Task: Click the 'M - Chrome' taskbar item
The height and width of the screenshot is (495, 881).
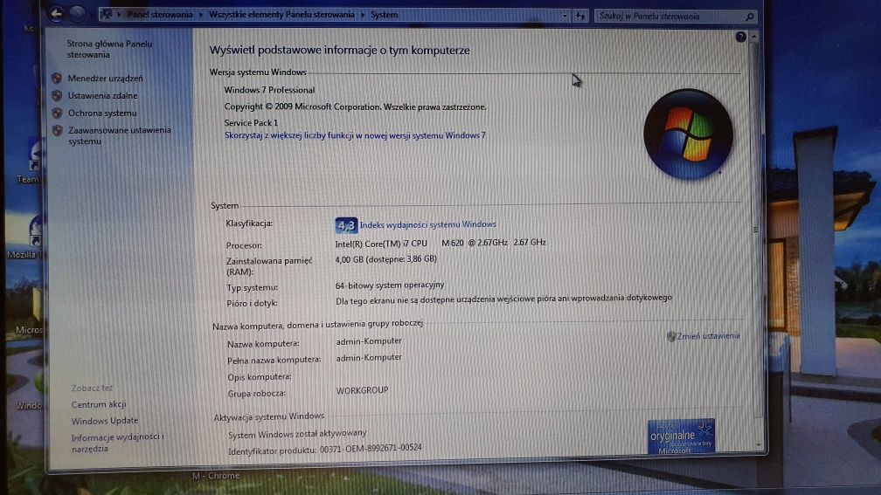Action: 216,475
